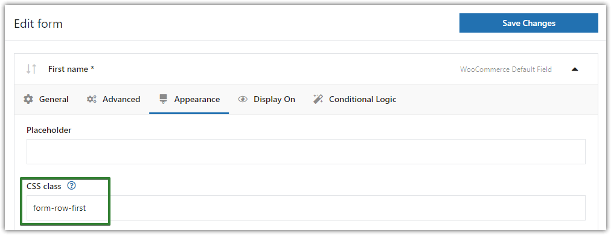Click the eye icon for Display On
611x235 pixels.
243,100
